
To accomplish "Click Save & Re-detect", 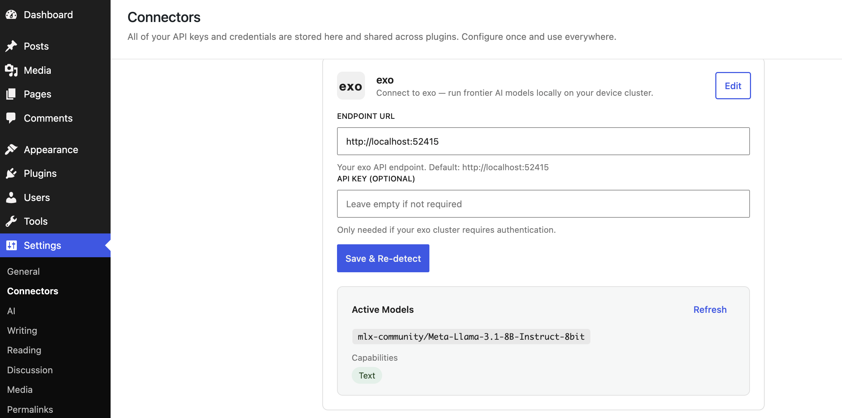I will pyautogui.click(x=383, y=258).
